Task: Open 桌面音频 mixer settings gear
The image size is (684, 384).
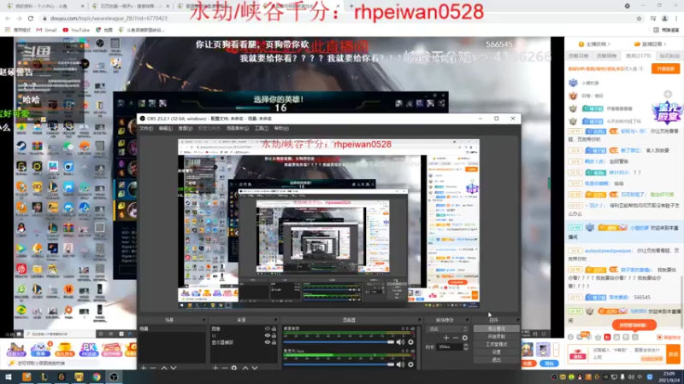Action: (410, 342)
